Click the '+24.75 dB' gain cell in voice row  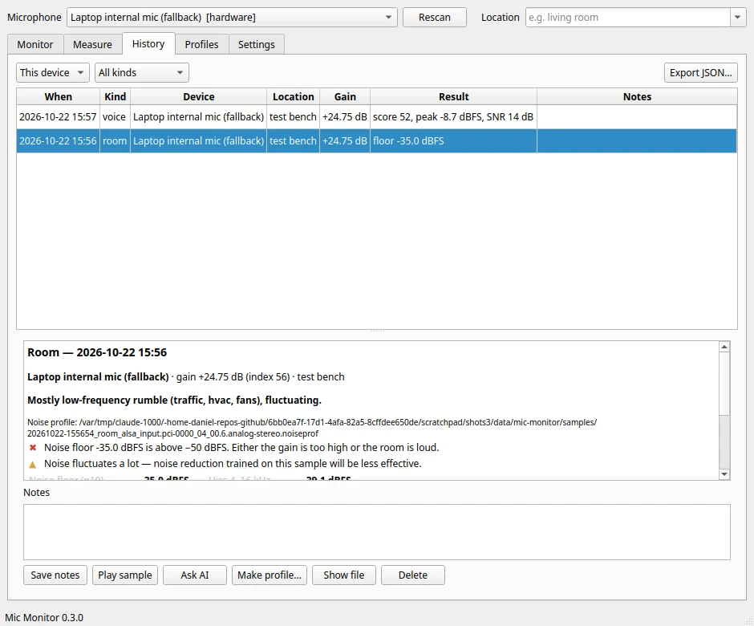click(345, 117)
